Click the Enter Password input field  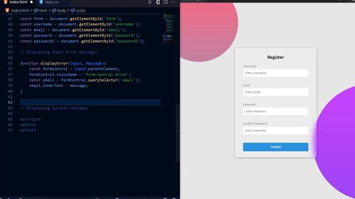(276, 112)
